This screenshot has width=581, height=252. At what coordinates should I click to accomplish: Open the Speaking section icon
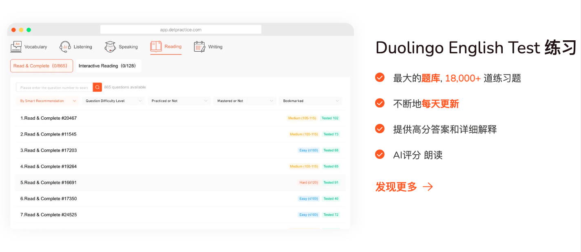[x=110, y=47]
